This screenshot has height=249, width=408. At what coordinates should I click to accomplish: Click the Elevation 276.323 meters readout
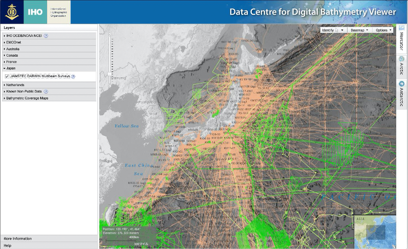pos(121,233)
